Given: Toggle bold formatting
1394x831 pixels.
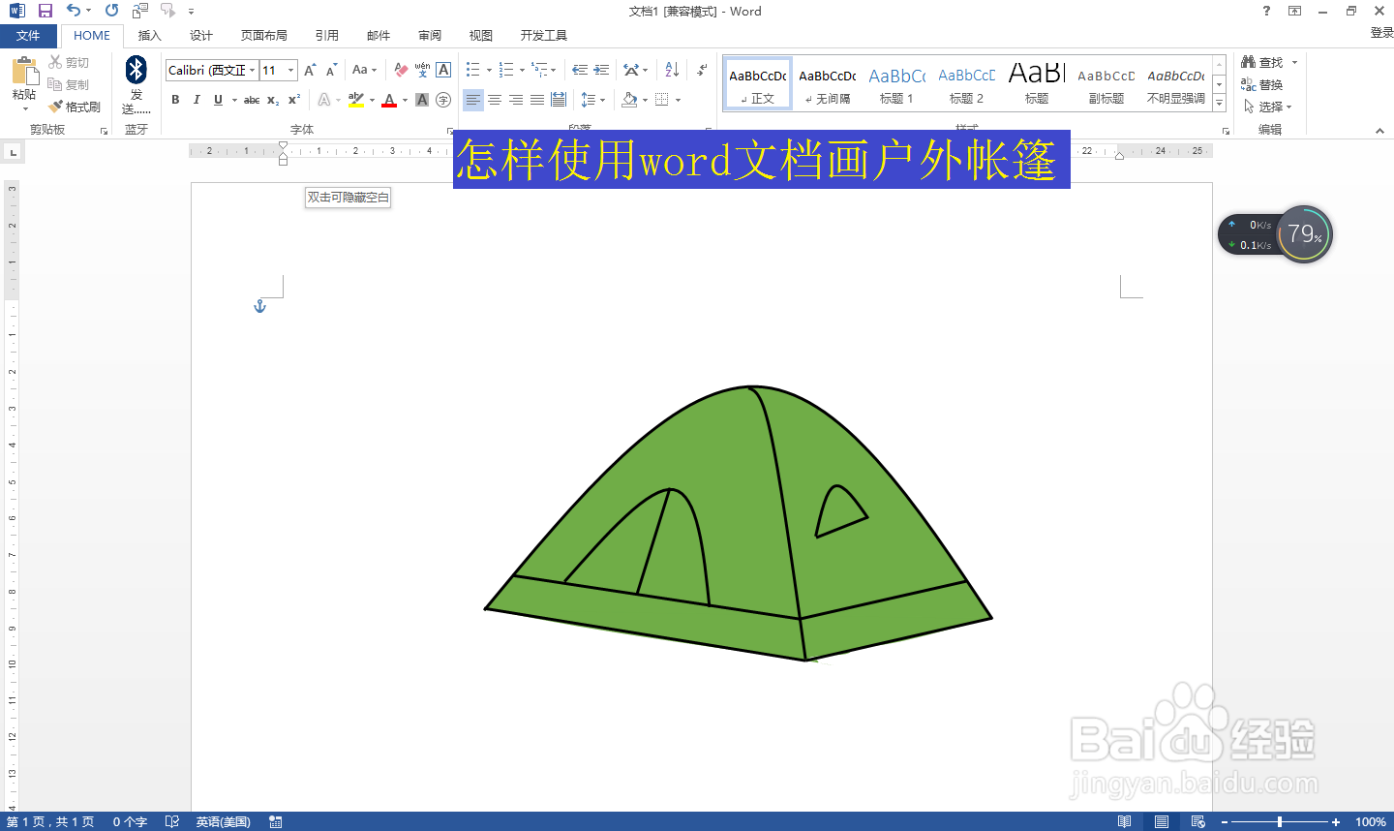Looking at the screenshot, I should click(175, 100).
